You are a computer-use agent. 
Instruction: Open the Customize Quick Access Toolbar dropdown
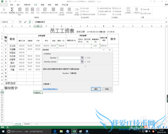(20, 2)
